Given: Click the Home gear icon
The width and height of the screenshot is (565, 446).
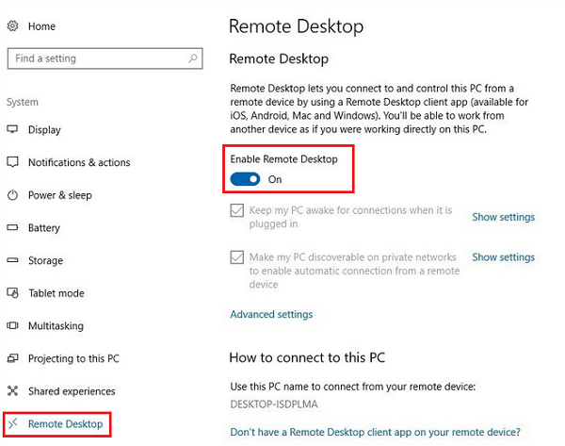Looking at the screenshot, I should coord(12,26).
